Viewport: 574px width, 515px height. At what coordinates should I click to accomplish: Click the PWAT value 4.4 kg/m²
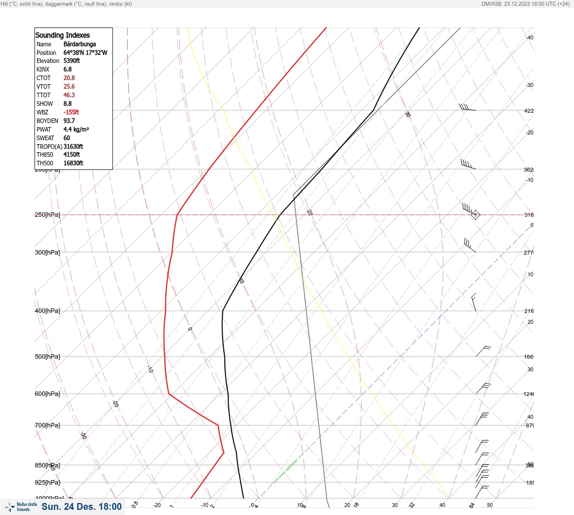76,129
